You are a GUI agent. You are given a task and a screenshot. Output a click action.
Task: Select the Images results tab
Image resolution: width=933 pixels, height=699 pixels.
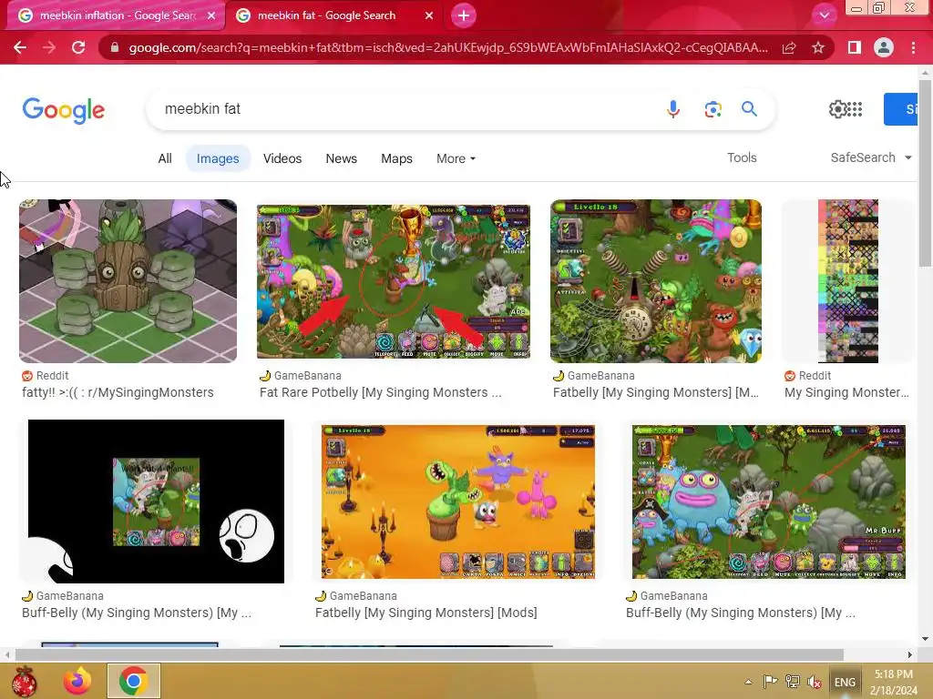click(218, 158)
